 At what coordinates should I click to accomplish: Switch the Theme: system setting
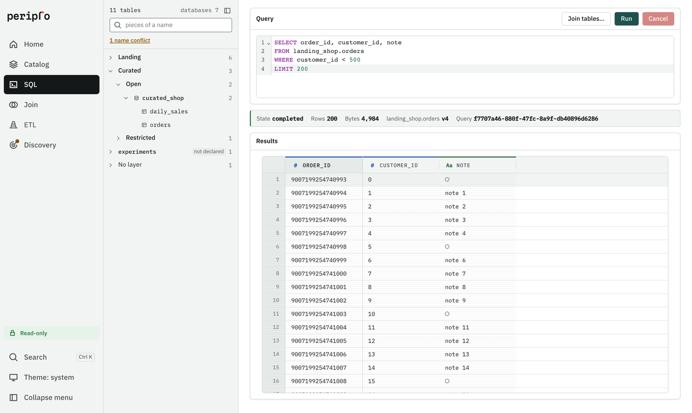(x=51, y=378)
